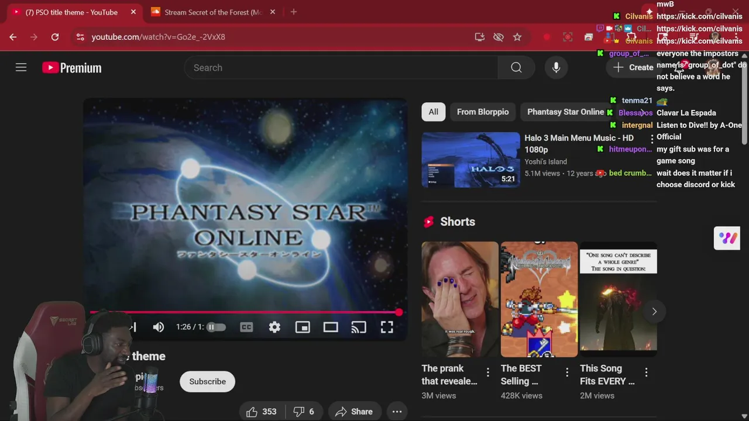This screenshot has width=749, height=421.
Task: Open options menu for Halo 3 video
Action: click(x=652, y=139)
